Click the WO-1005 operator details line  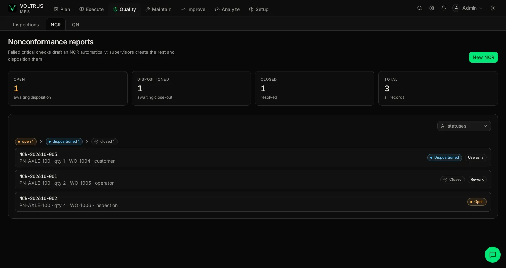[67, 183]
